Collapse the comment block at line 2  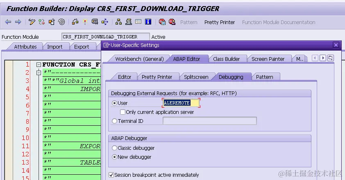[x=39, y=73]
